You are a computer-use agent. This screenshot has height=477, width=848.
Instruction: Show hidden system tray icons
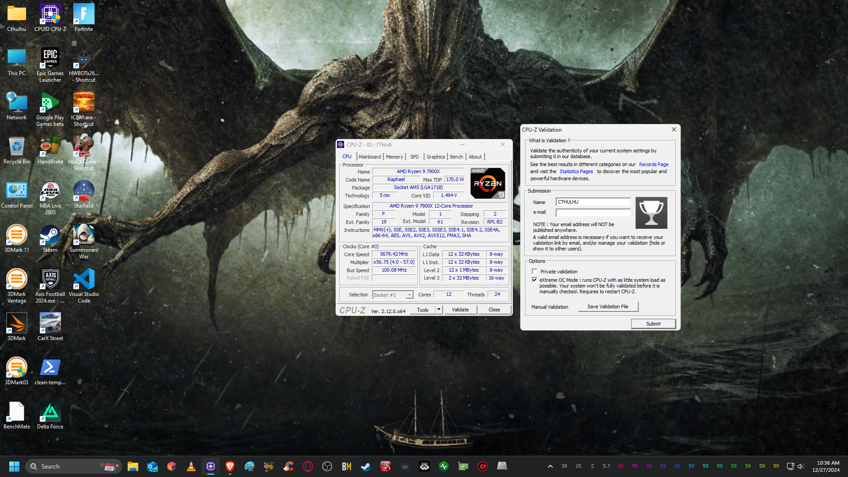(550, 466)
